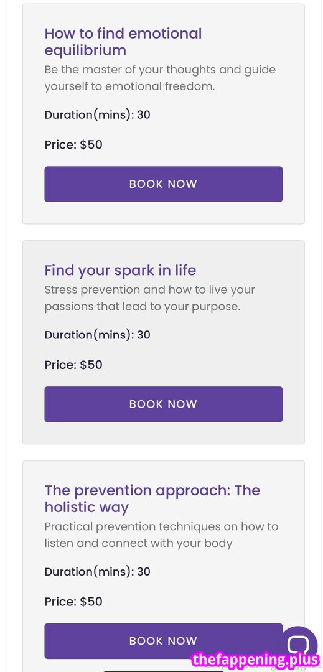323x672 pixels.
Task: Click the empty space below the emotional equilibrium BOOK NOW button
Action: 163,213
